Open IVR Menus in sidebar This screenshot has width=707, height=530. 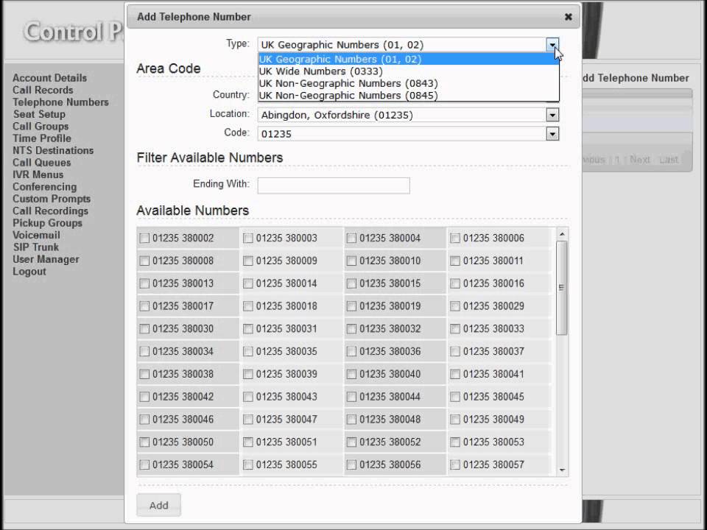(38, 175)
